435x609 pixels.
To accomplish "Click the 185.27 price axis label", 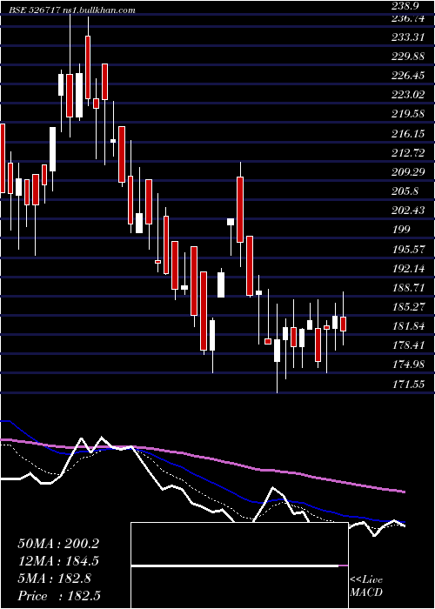I will pos(407,307).
